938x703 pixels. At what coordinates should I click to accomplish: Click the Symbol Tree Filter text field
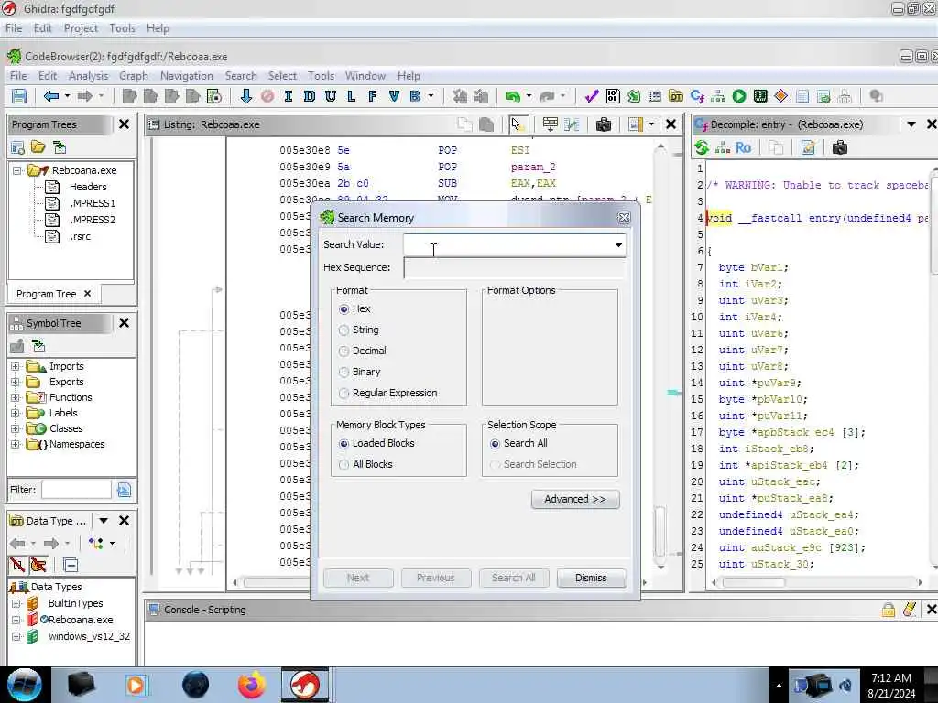(76, 491)
